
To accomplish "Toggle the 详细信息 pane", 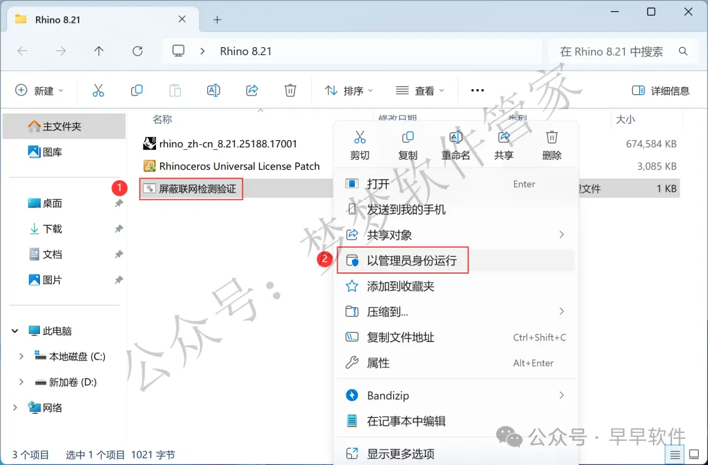I will [661, 90].
